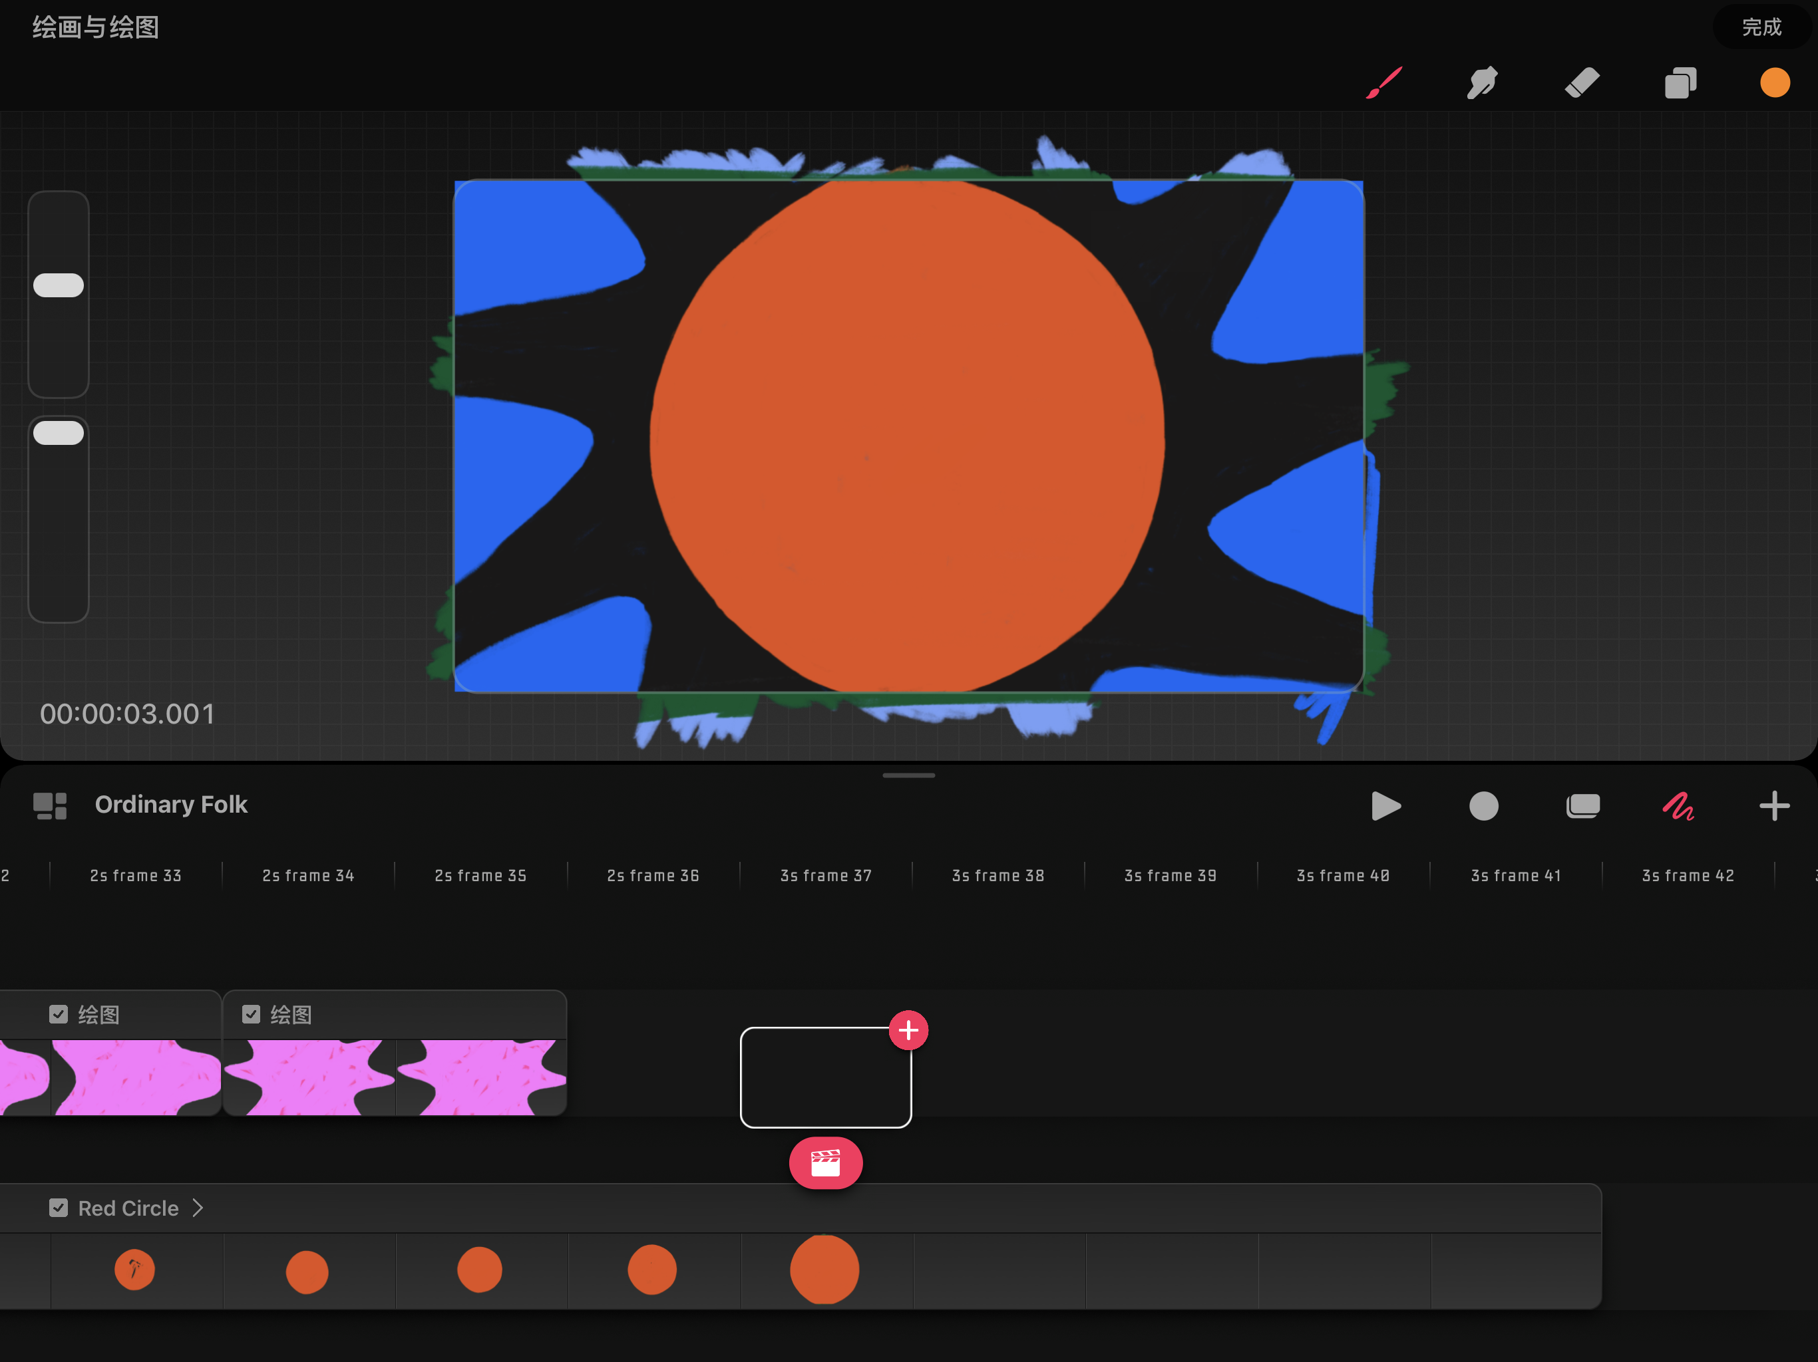The width and height of the screenshot is (1818, 1362).
Task: Open the orange active color swatch
Action: pos(1775,83)
